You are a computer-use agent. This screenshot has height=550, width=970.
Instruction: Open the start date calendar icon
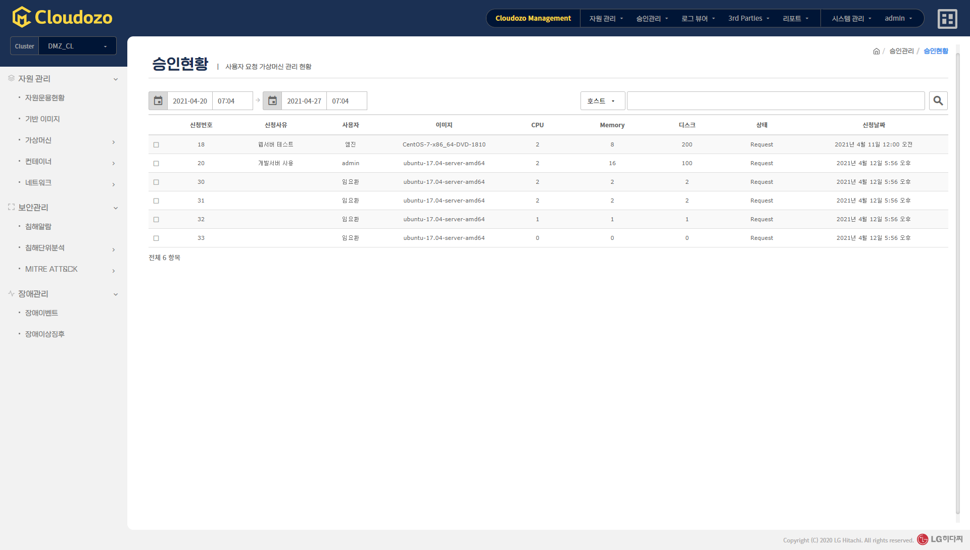pyautogui.click(x=158, y=101)
